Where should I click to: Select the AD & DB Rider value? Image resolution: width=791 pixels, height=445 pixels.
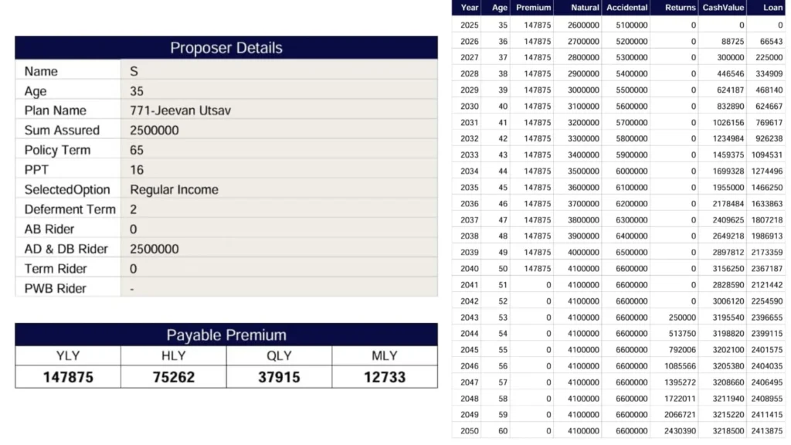point(154,249)
